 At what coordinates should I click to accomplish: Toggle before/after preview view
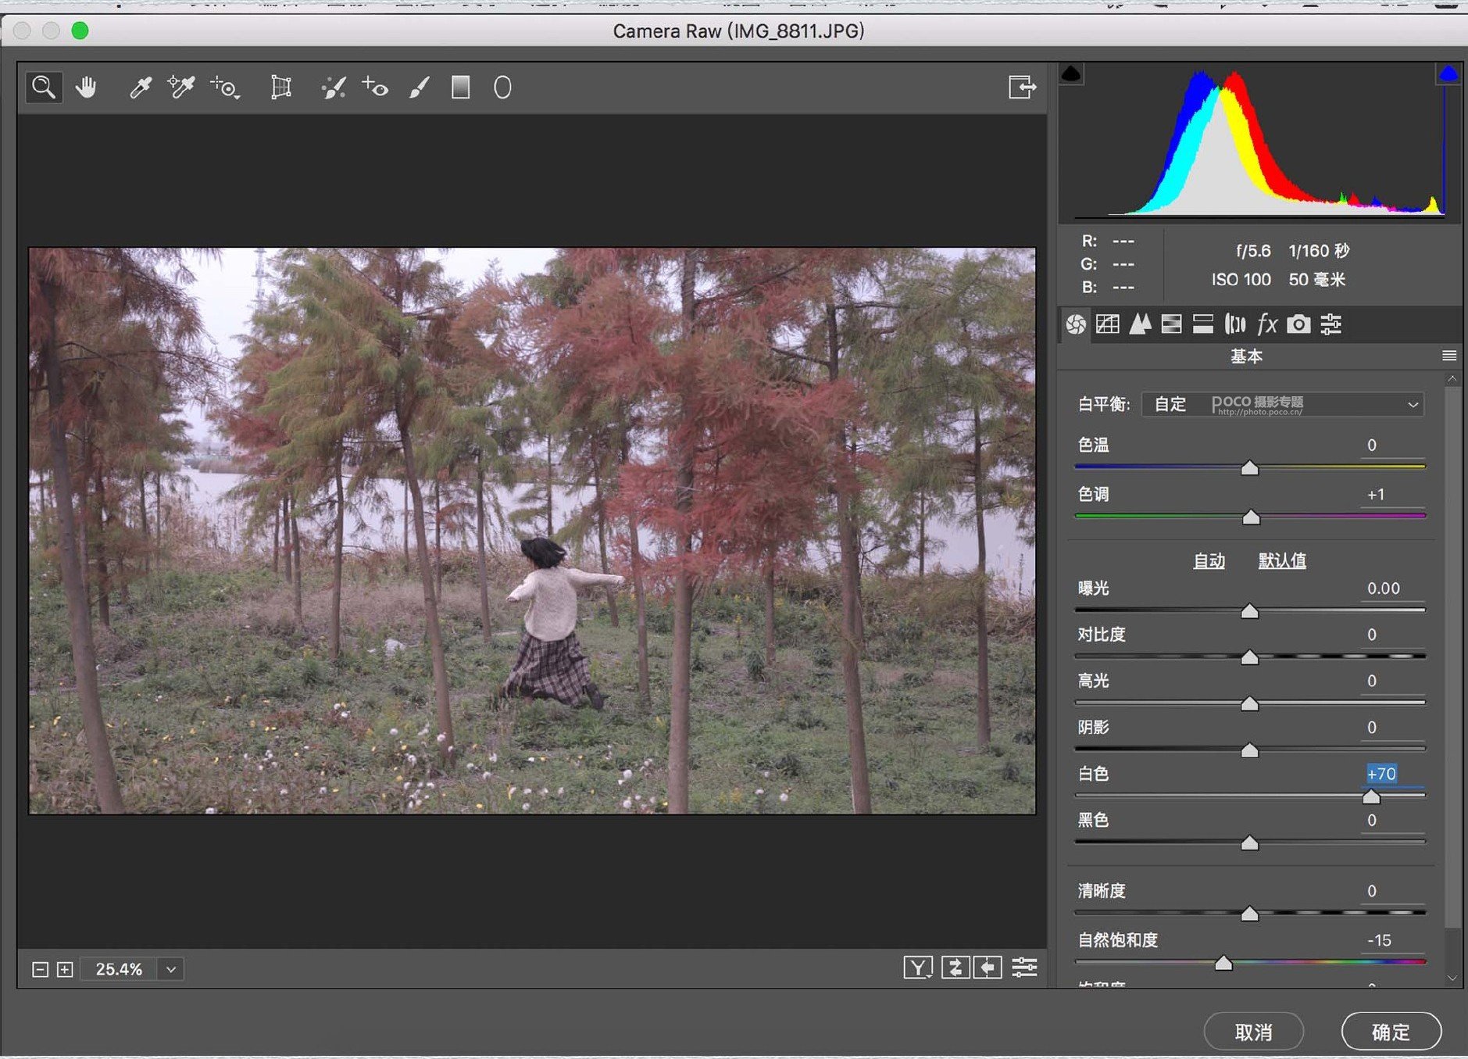pyautogui.click(x=918, y=968)
